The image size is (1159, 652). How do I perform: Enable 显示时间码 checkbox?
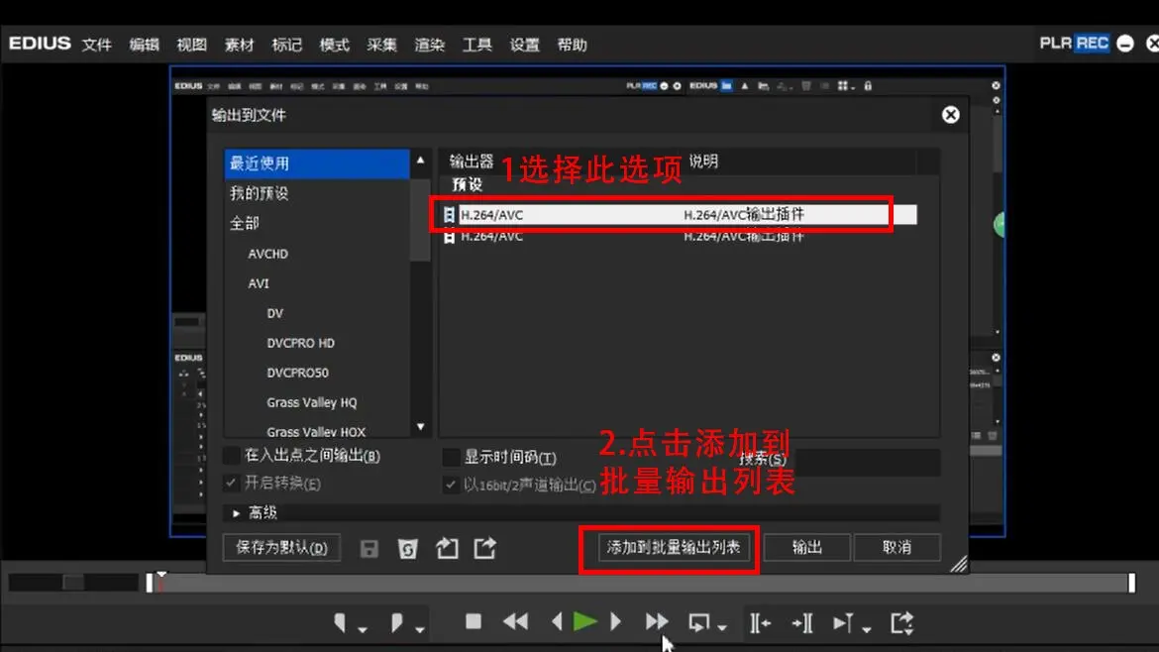click(451, 457)
